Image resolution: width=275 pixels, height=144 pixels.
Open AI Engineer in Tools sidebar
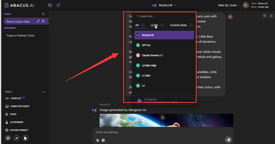pos(14,122)
